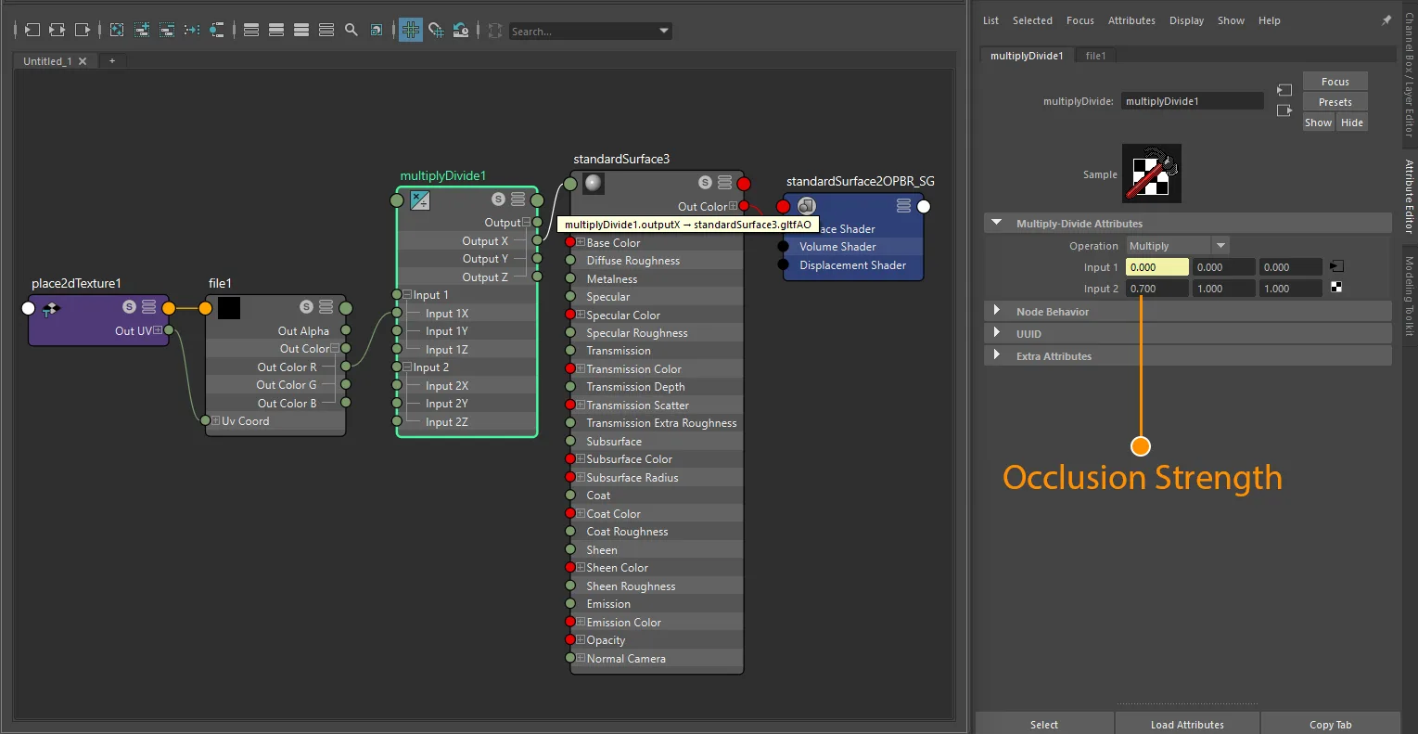Collapse Input 1 on multiplyDivide1 node
The height and width of the screenshot is (734, 1418).
click(407, 295)
